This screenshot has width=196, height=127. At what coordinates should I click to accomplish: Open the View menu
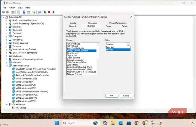point(20,8)
